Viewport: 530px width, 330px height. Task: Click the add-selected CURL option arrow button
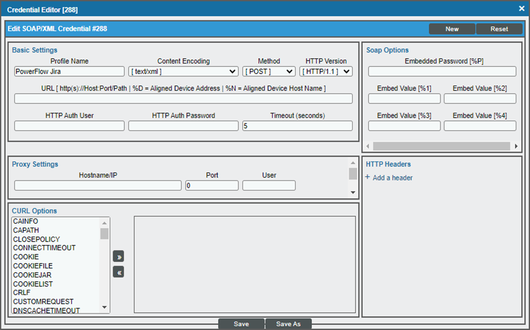[118, 256]
